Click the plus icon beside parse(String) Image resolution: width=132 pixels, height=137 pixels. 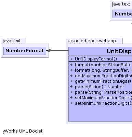click(71, 87)
